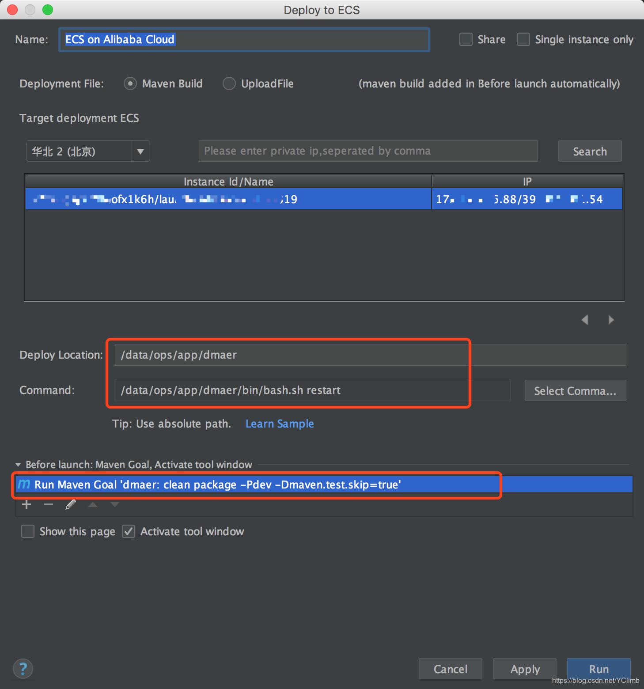Viewport: 644px width, 689px height.
Task: Open the Select Command dropdown button
Action: [575, 391]
